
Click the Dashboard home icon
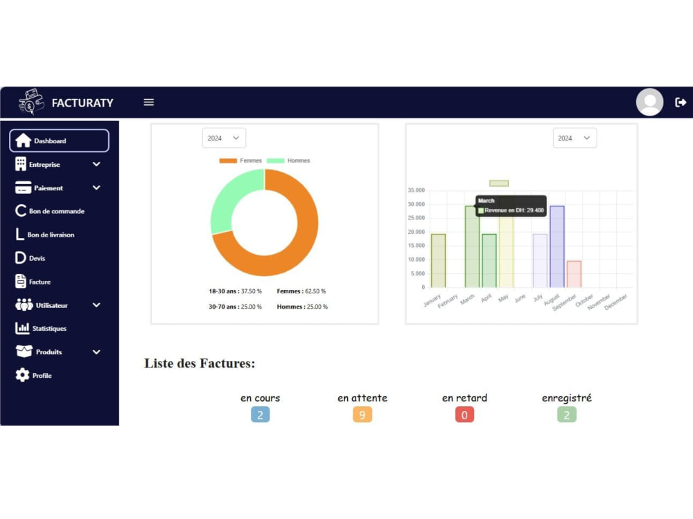23,140
